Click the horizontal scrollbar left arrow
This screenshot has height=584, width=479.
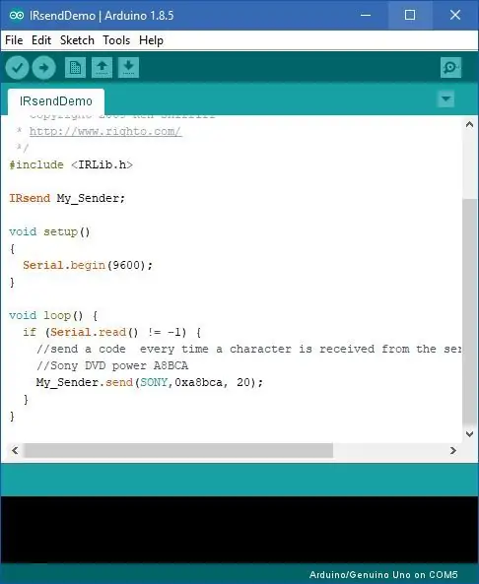pos(15,451)
